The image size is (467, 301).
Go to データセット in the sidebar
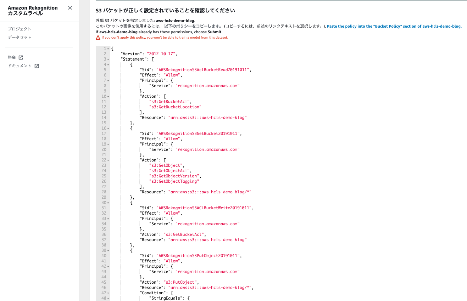(x=20, y=38)
